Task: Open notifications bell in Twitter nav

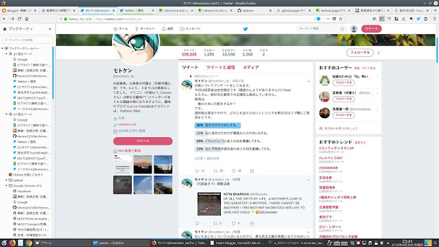Action: tap(164, 29)
